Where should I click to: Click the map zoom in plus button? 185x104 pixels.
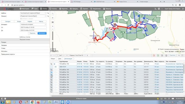[x=53, y=26]
